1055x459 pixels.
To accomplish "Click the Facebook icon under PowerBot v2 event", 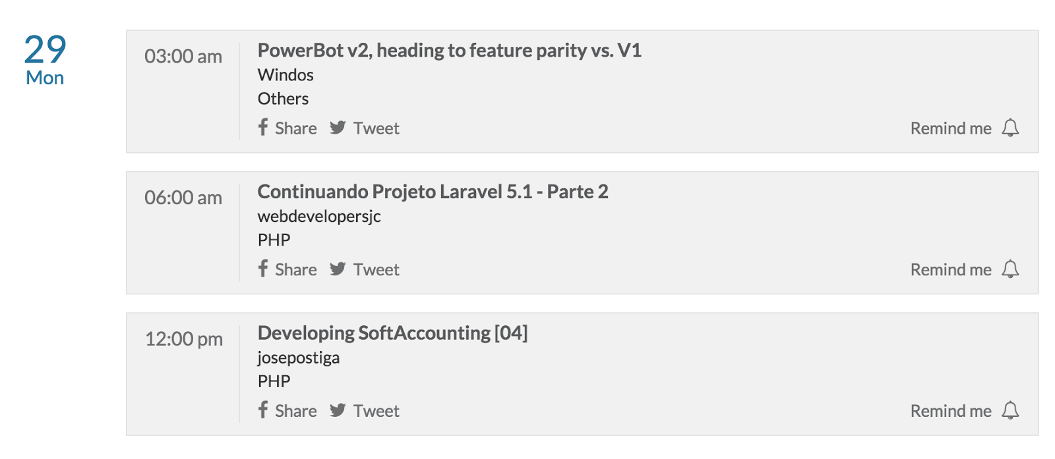I will (x=263, y=128).
